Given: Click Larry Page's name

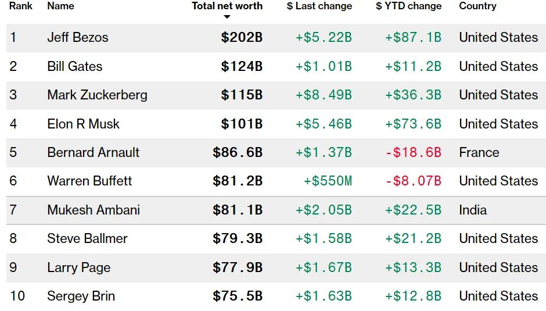Looking at the screenshot, I should pos(78,267).
